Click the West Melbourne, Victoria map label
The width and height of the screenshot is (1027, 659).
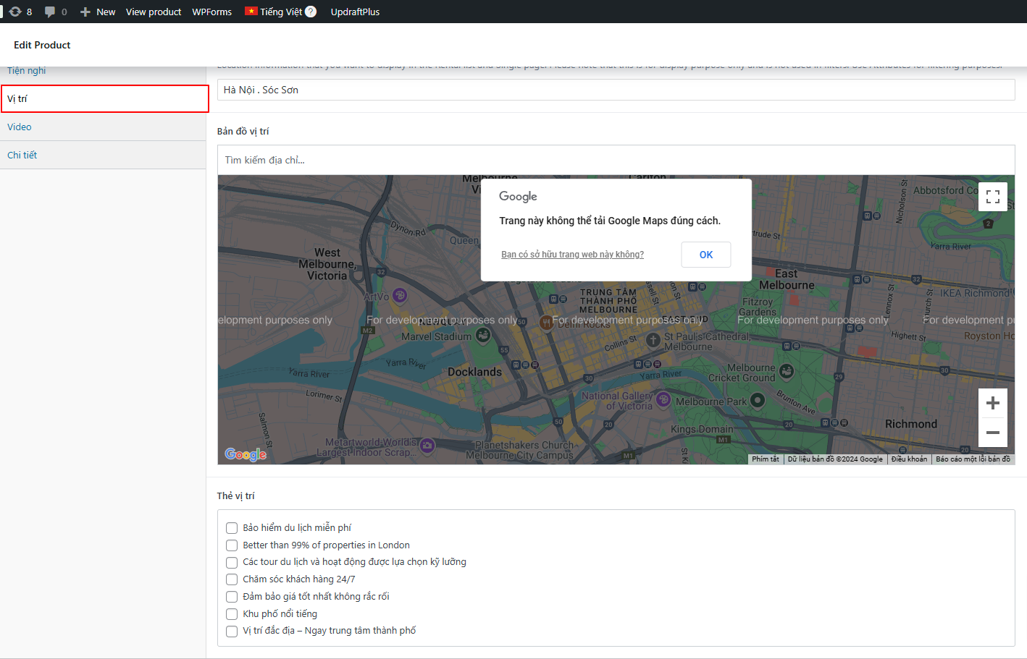pos(327,264)
